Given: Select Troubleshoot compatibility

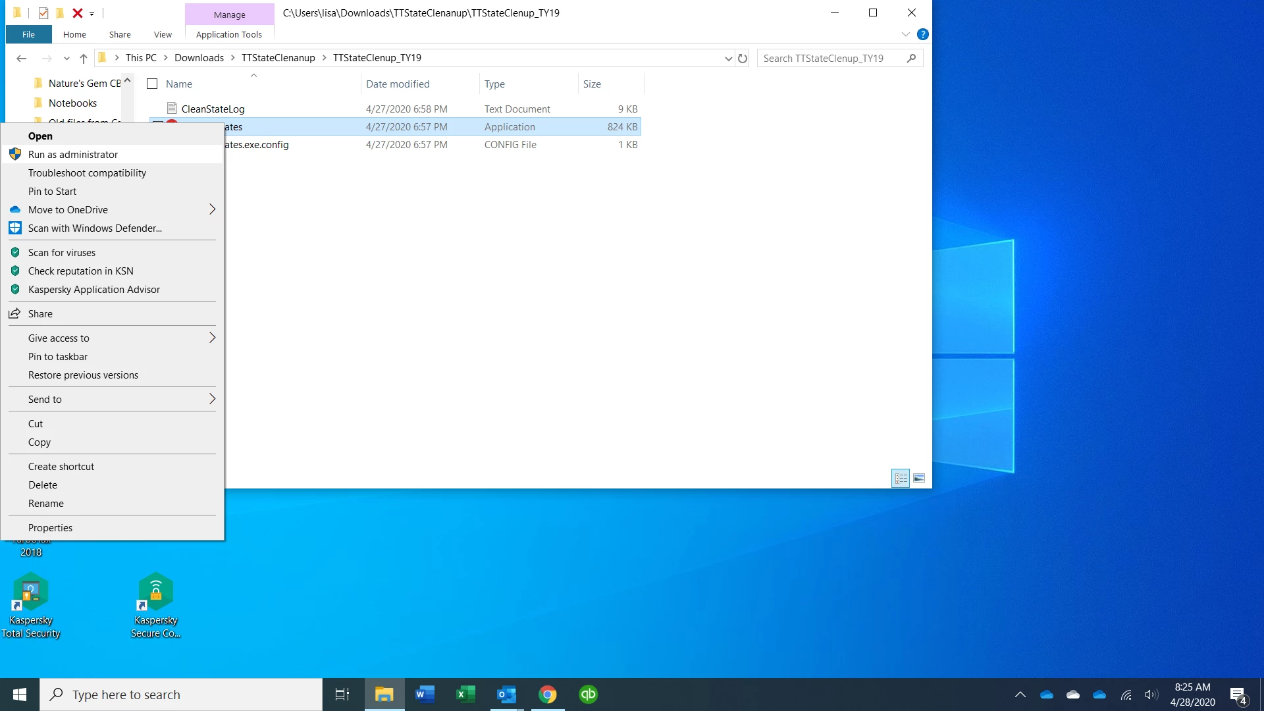Looking at the screenshot, I should point(113,173).
